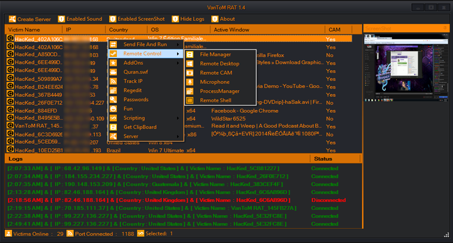Click the icon beside HacKed_A850CD row

(10, 54)
